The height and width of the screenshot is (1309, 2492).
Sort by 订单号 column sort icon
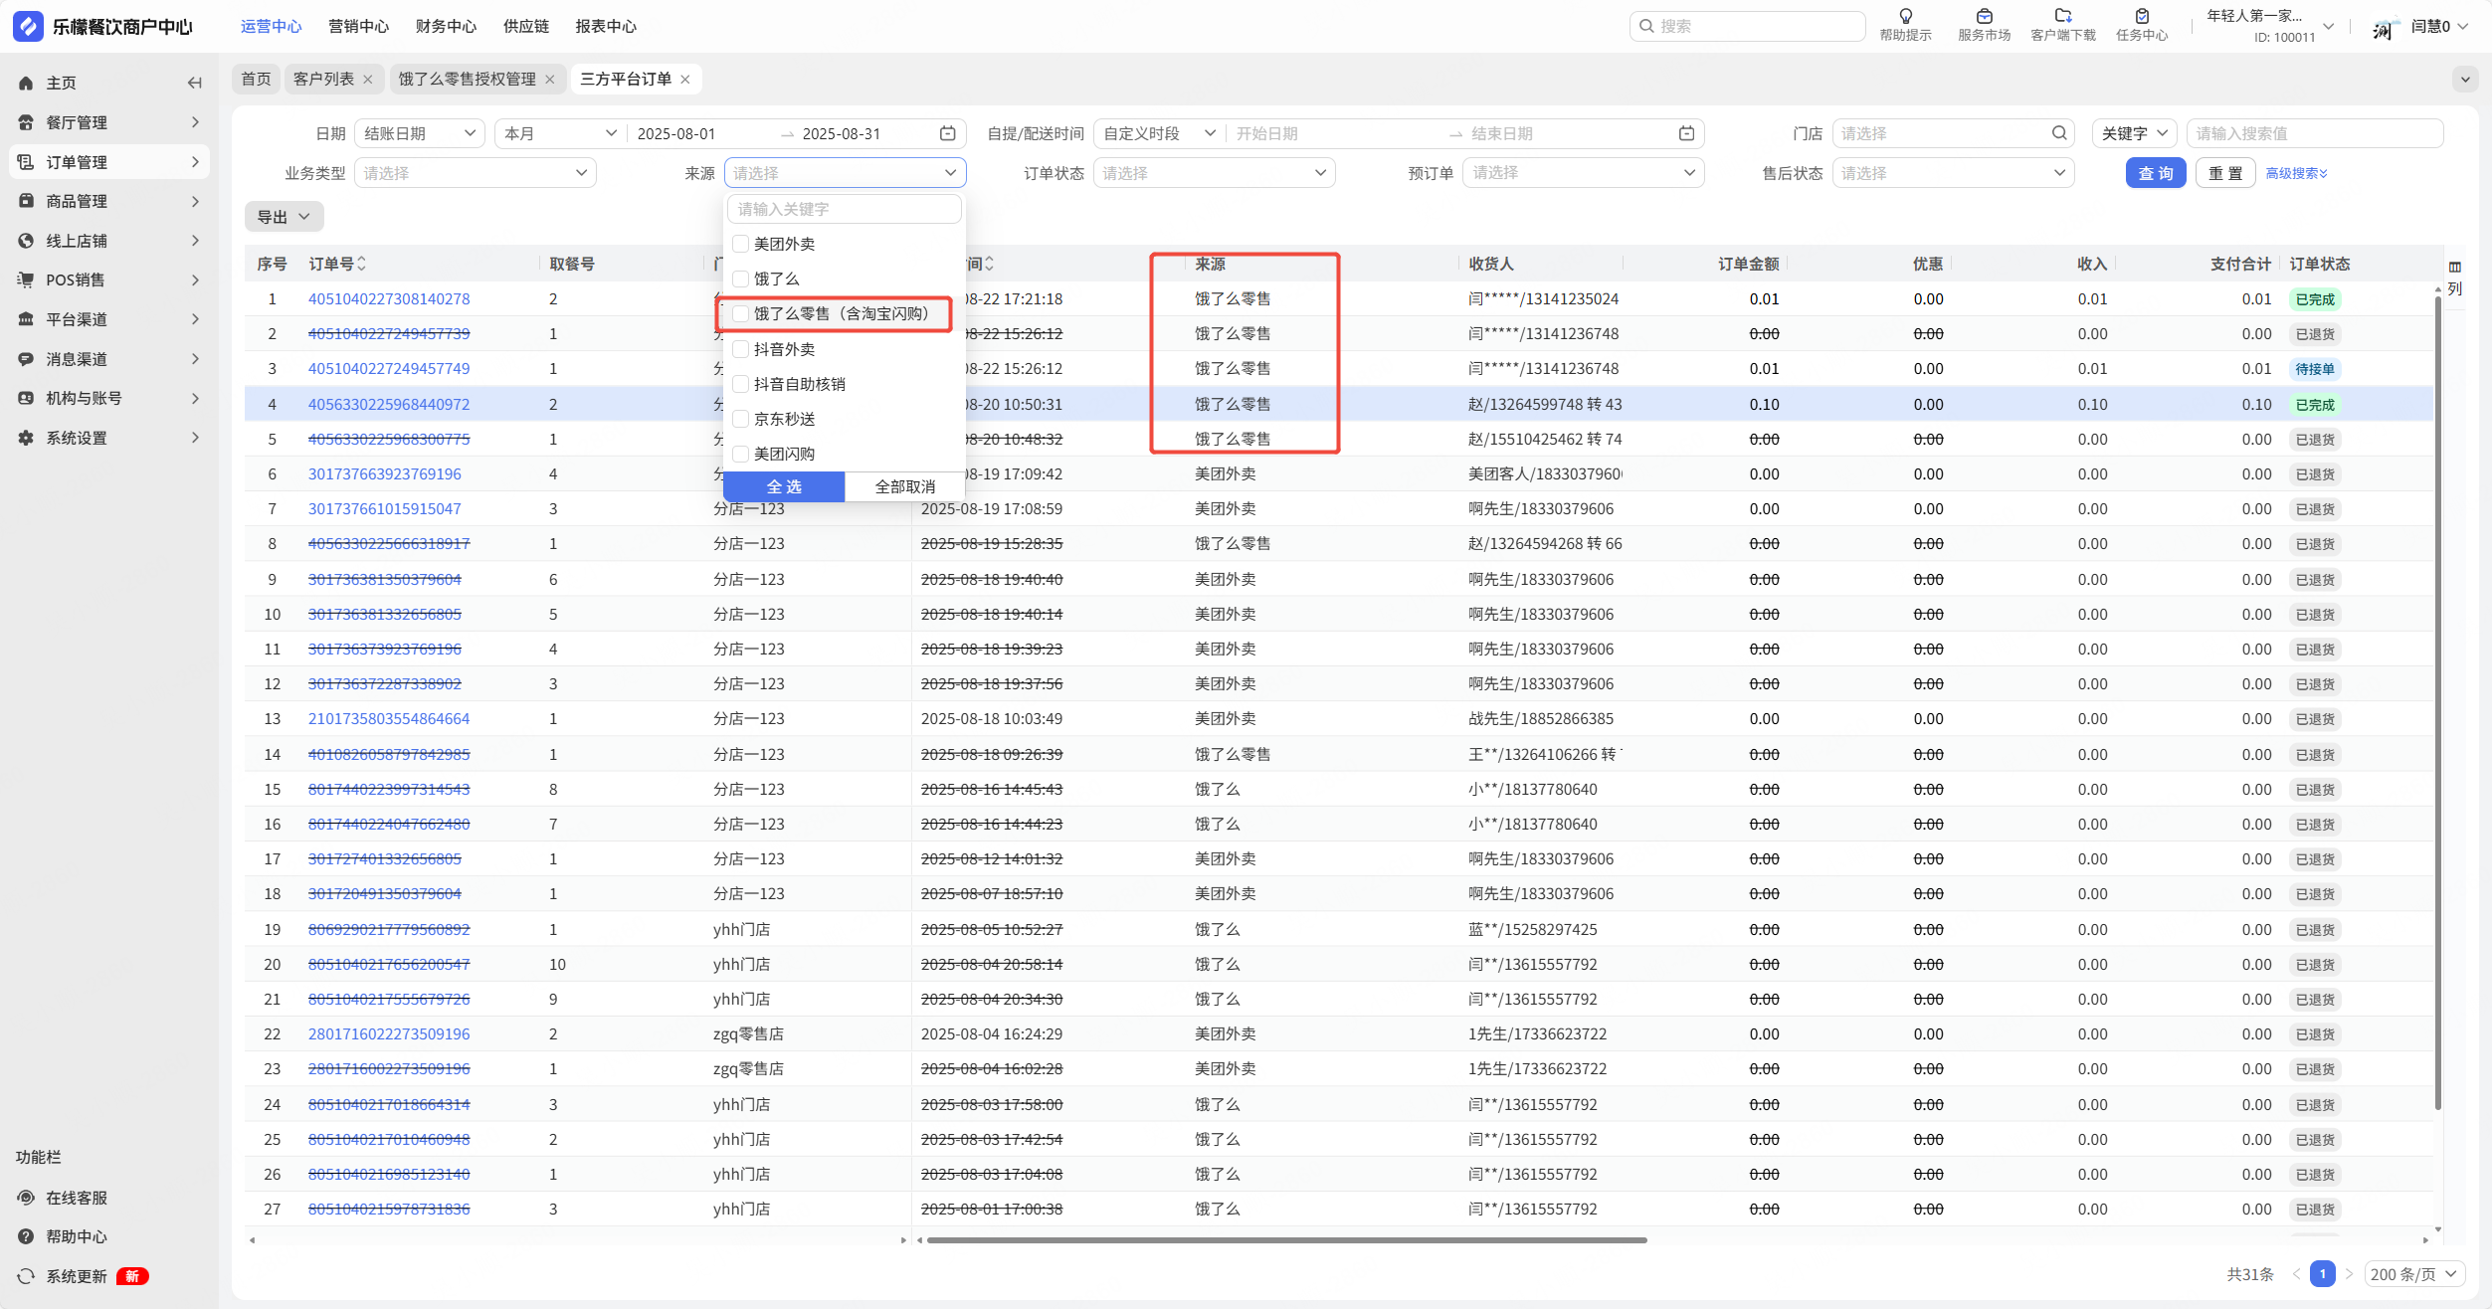click(x=361, y=264)
